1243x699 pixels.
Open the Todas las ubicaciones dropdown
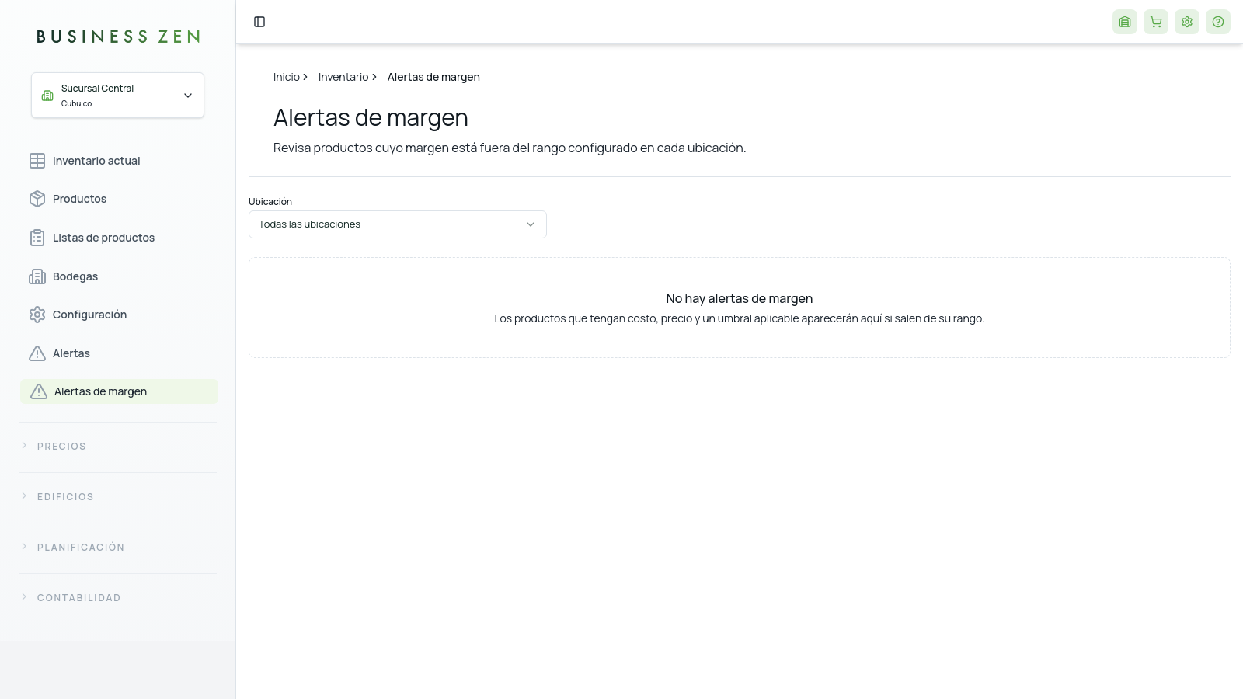[x=398, y=224]
